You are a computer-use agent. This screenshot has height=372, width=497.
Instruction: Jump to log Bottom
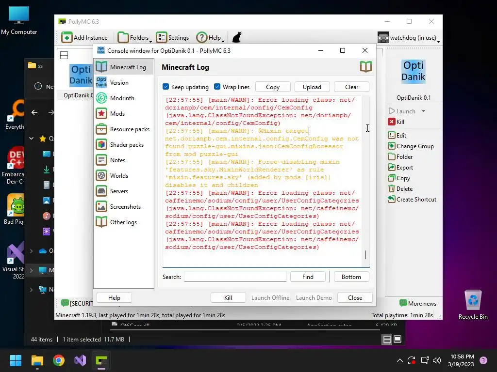[351, 277]
